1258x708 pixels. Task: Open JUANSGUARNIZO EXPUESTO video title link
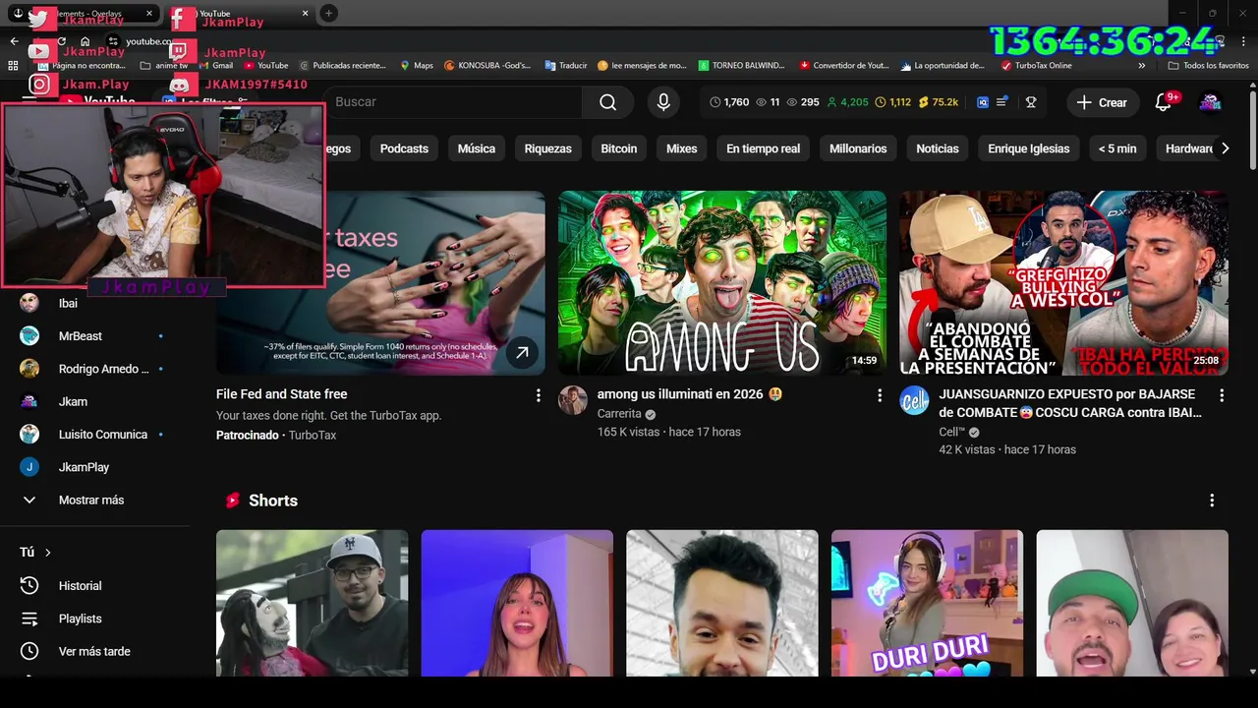coord(1070,403)
